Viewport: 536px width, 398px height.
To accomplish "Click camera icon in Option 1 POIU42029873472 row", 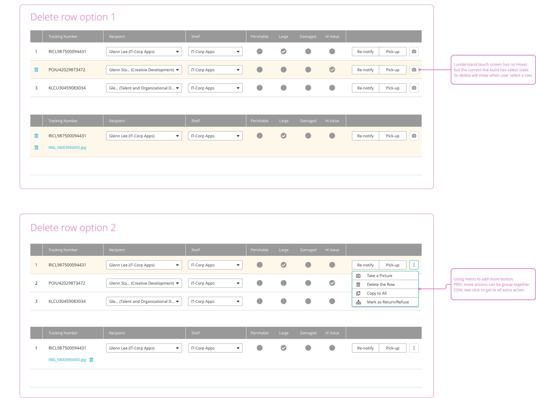I will point(414,70).
